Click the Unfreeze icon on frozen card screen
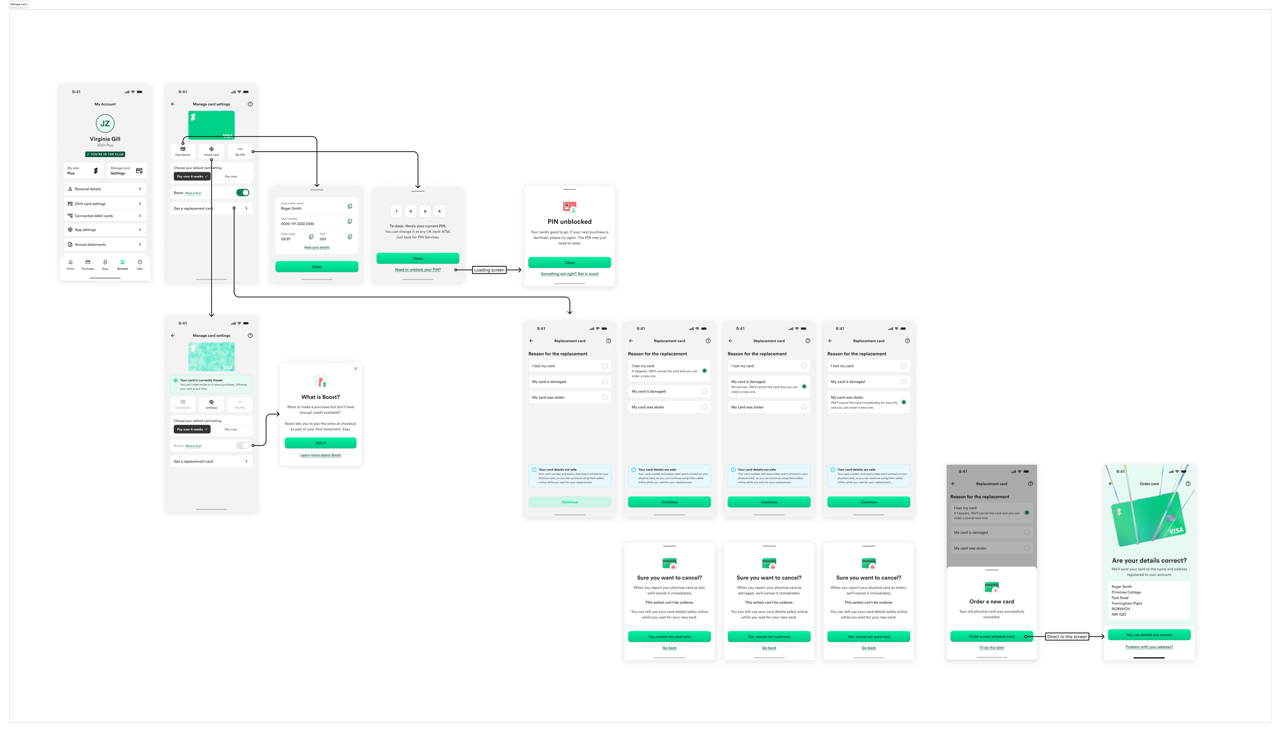1281x732 pixels. tap(211, 403)
